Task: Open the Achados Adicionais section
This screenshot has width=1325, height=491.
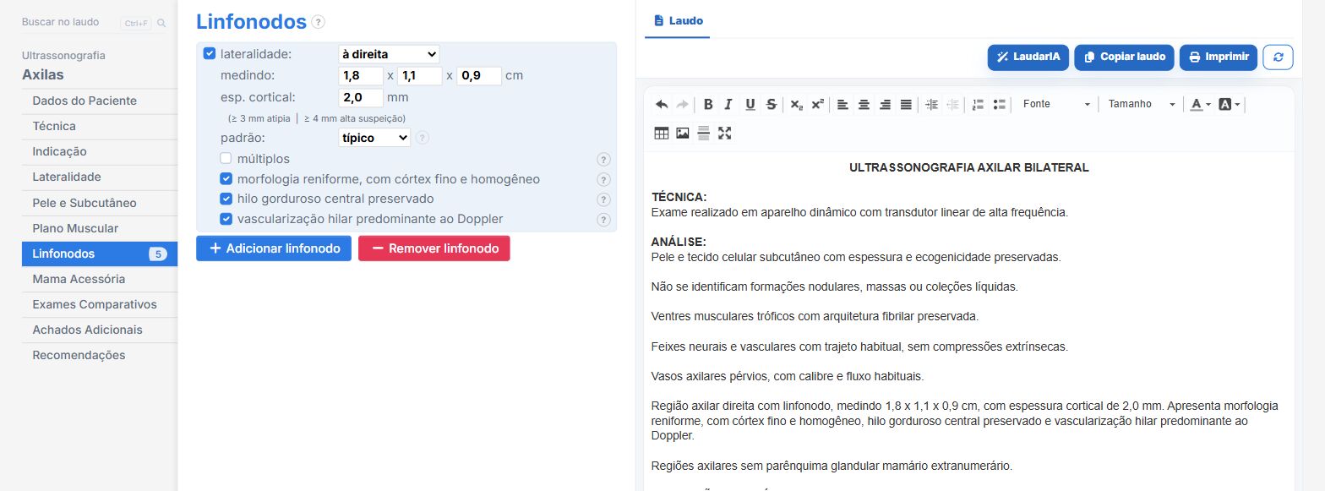Action: pos(100,330)
